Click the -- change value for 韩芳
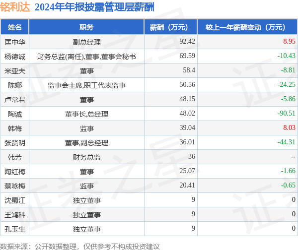The width and height of the screenshot is (298, 251). [293, 157]
